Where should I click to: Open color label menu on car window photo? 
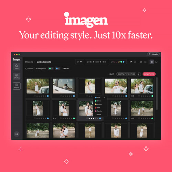tap(74, 96)
